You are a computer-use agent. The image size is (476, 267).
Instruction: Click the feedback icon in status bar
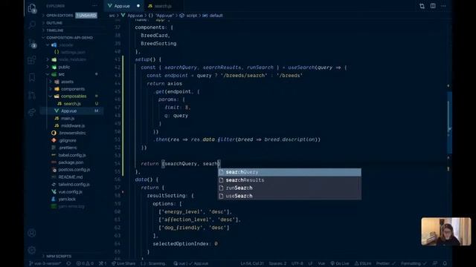[435, 263]
